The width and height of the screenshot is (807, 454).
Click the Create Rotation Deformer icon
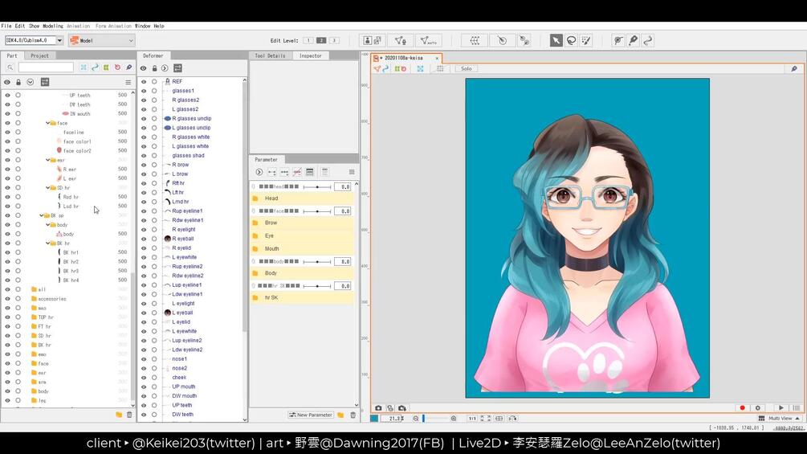tap(502, 41)
